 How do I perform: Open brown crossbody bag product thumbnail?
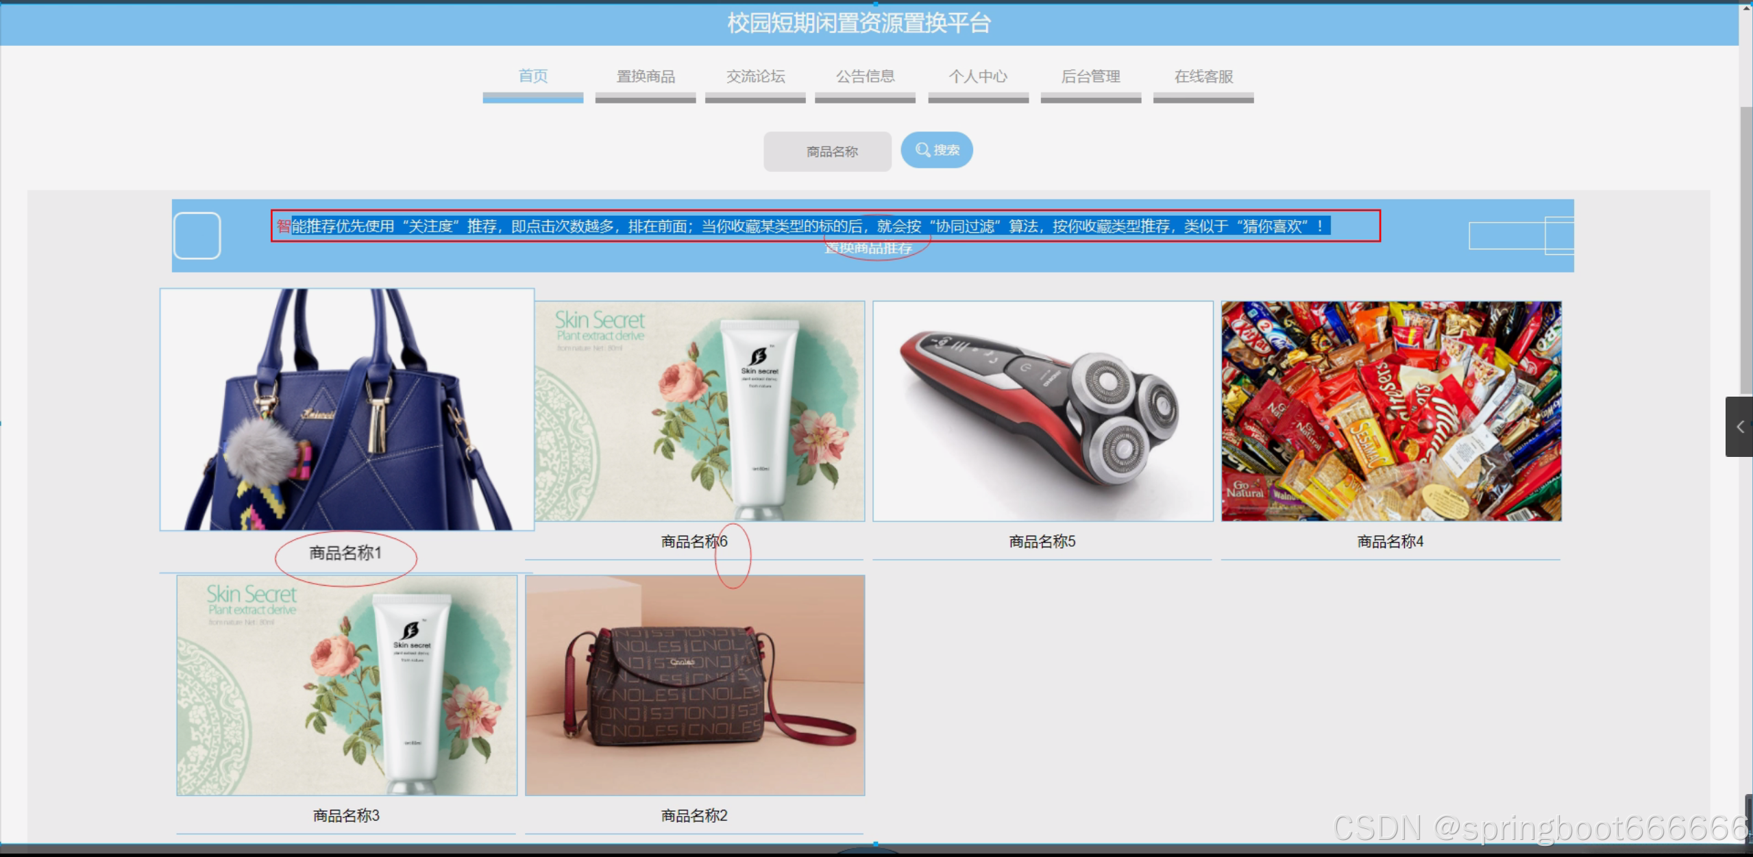click(695, 685)
